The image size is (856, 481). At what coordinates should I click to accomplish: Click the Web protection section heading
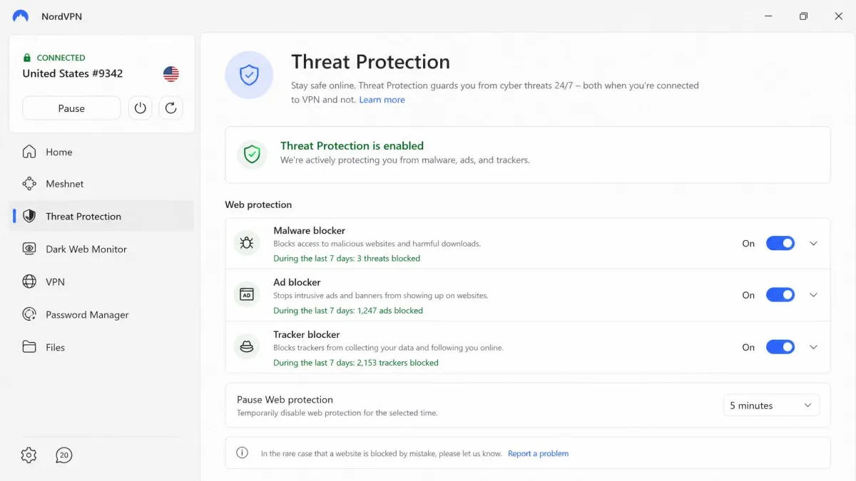[x=258, y=205]
